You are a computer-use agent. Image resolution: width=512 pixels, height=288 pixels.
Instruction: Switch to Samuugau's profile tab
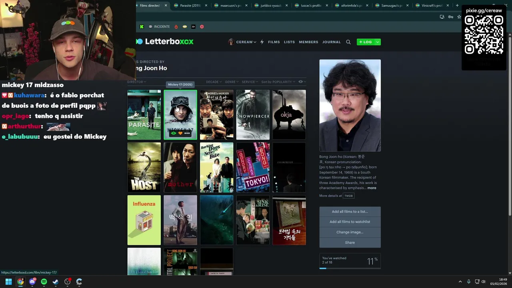[x=392, y=6]
